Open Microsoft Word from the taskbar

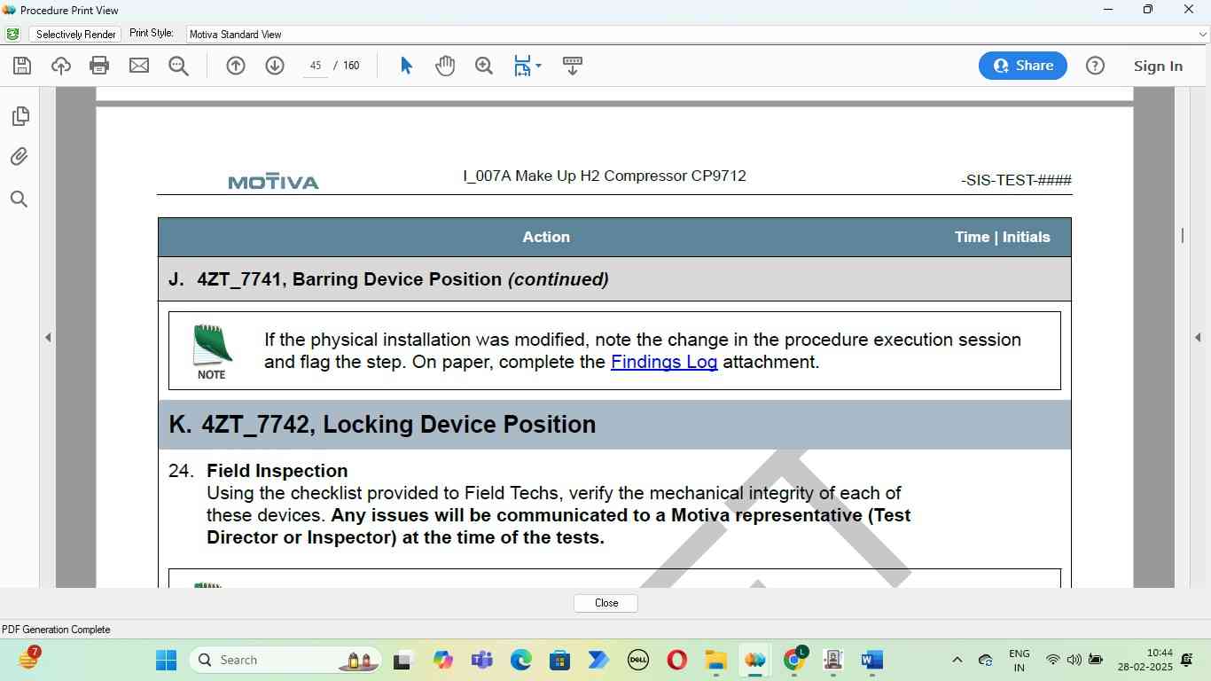(x=871, y=660)
